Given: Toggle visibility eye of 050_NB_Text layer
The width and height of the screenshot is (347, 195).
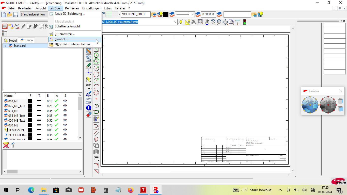Looking at the screenshot, I should pos(65,120).
